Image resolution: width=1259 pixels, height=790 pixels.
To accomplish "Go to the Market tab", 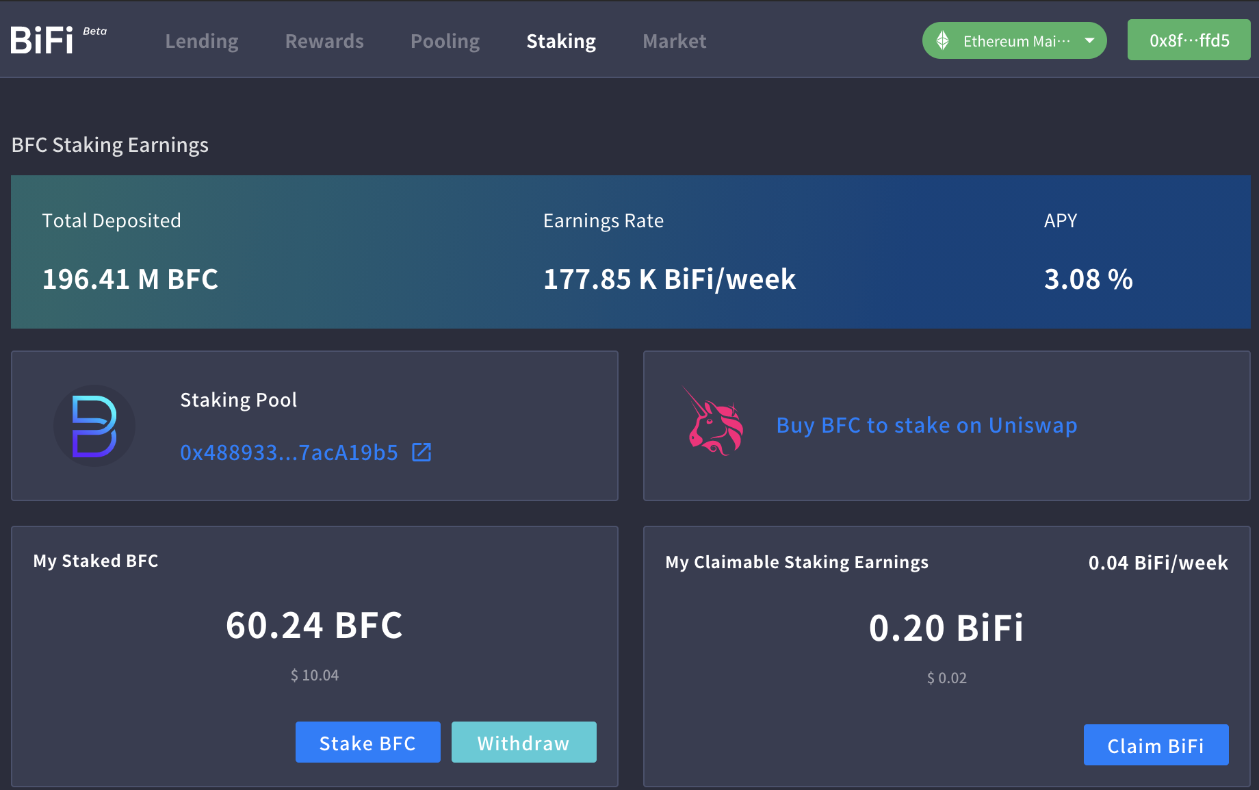I will pos(675,41).
